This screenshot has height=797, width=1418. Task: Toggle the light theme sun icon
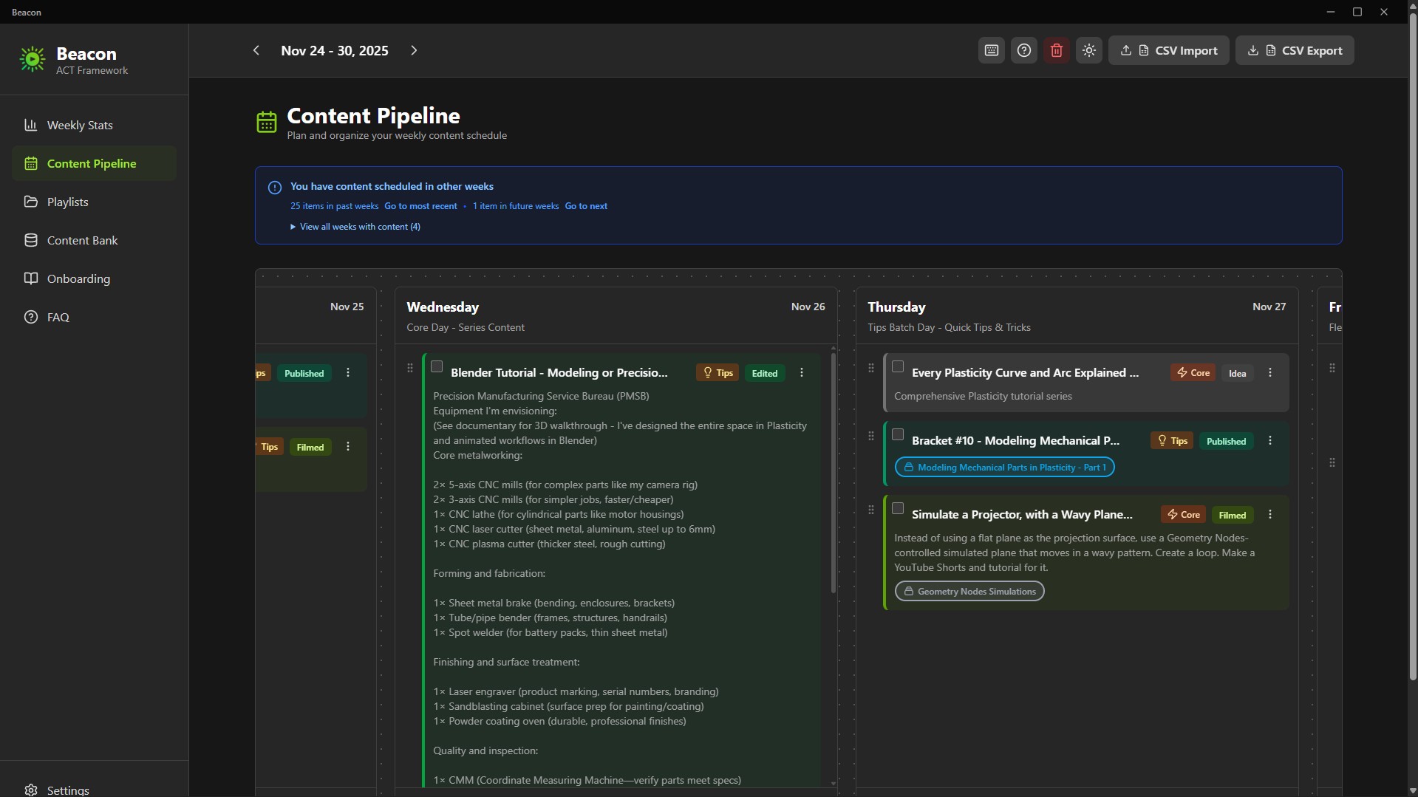tap(1088, 50)
